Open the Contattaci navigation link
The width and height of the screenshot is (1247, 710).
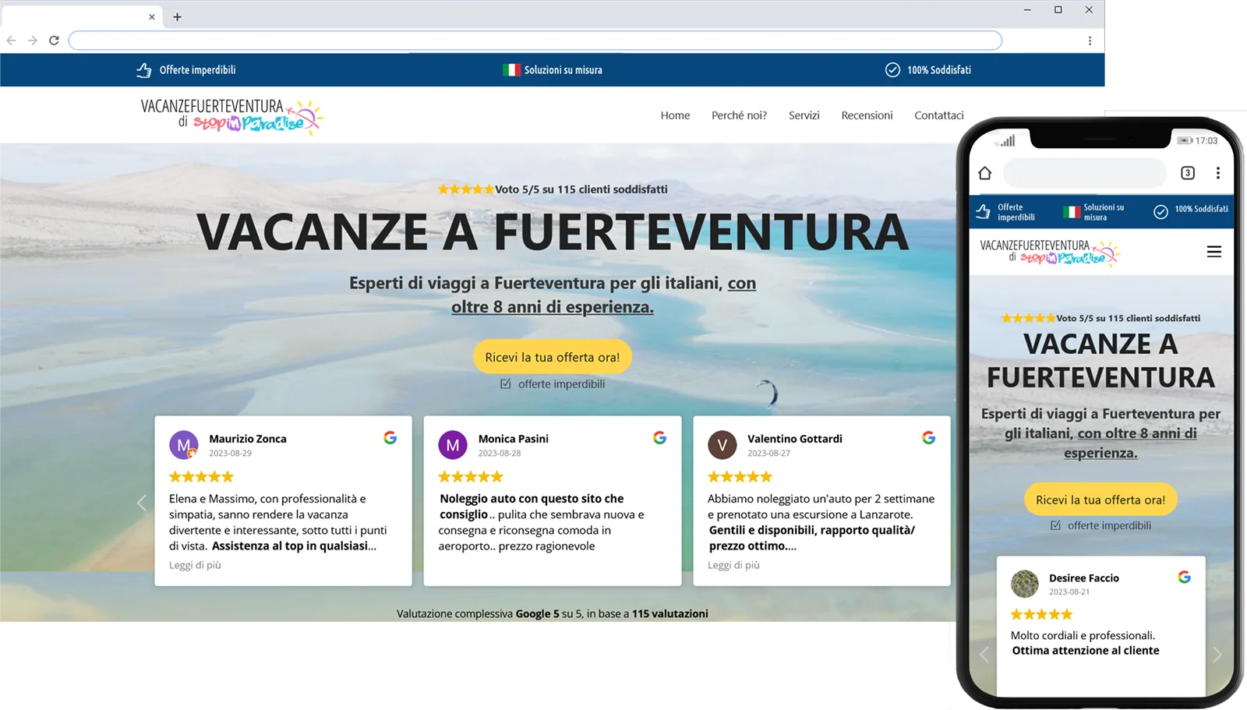[938, 115]
